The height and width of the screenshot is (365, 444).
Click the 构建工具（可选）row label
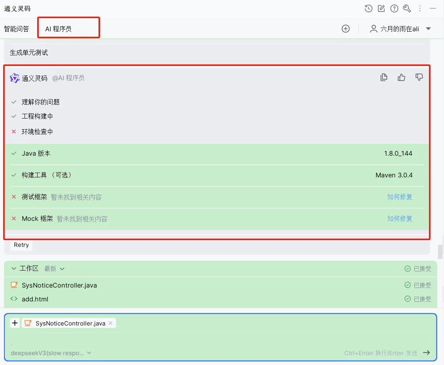pyautogui.click(x=47, y=175)
